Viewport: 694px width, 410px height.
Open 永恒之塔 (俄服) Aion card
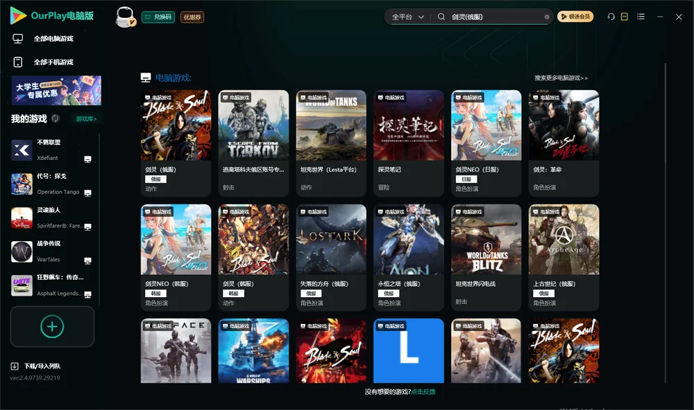(409, 258)
